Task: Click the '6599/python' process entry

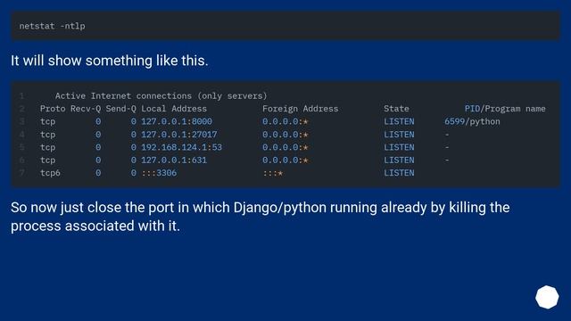Action: pyautogui.click(x=472, y=121)
